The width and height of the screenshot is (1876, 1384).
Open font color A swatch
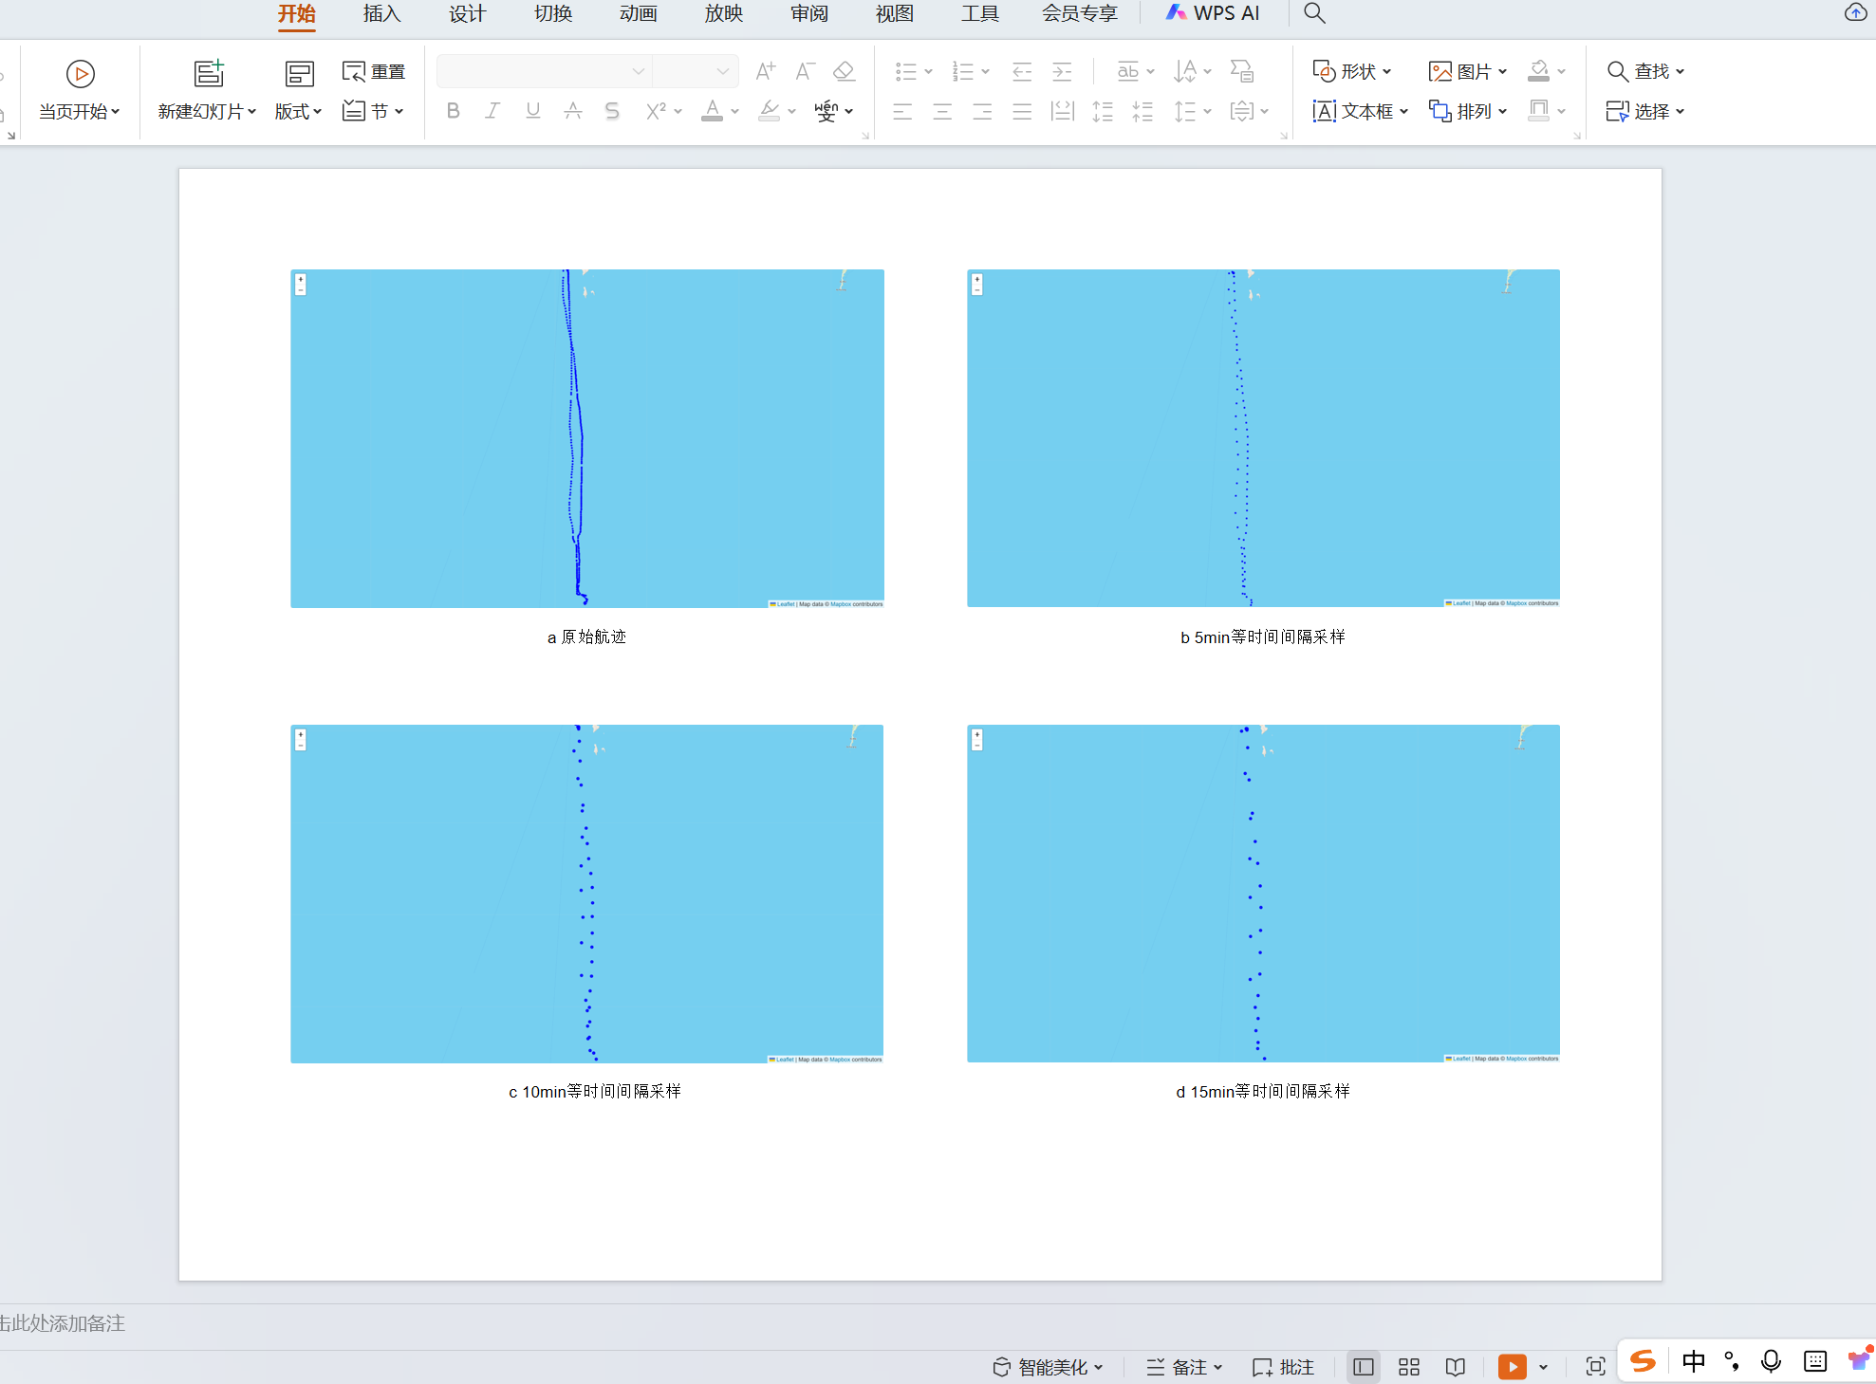tap(712, 111)
